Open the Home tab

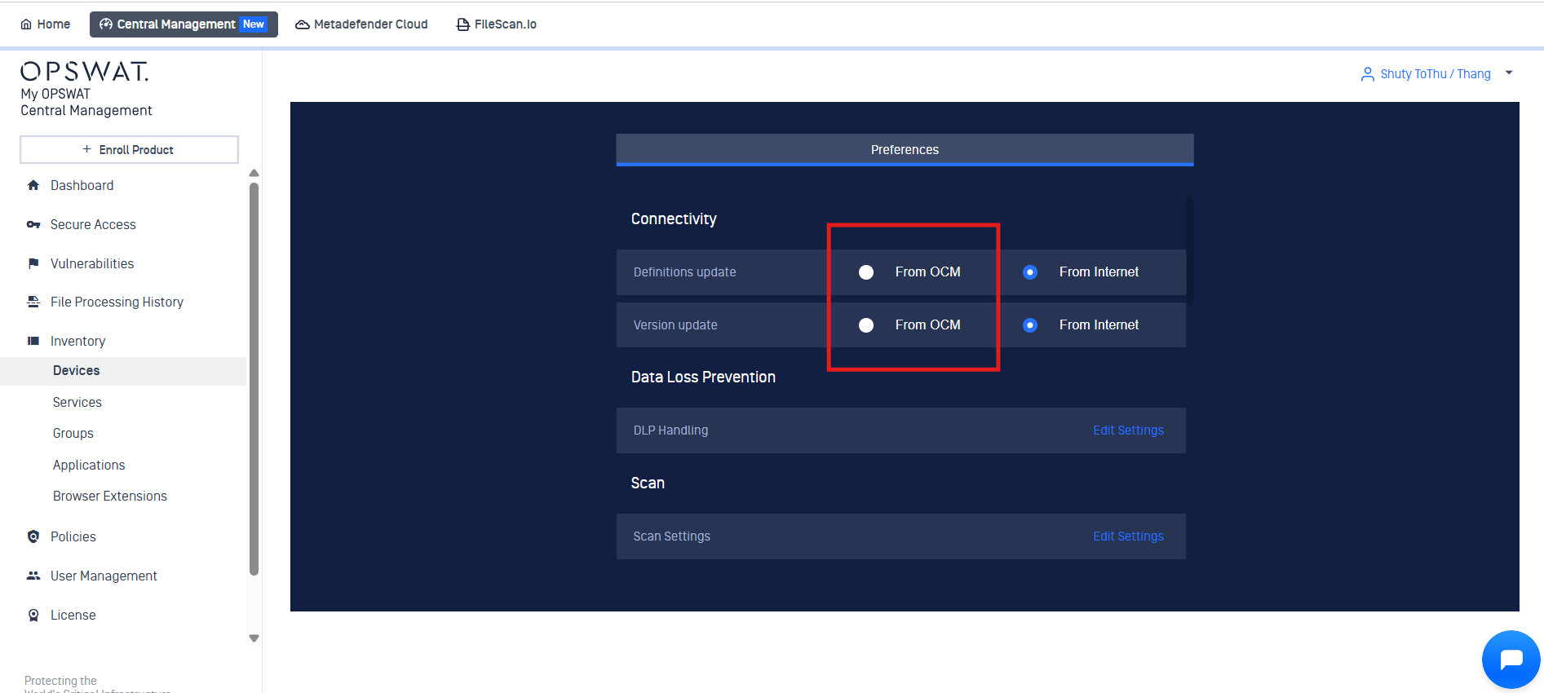46,24
